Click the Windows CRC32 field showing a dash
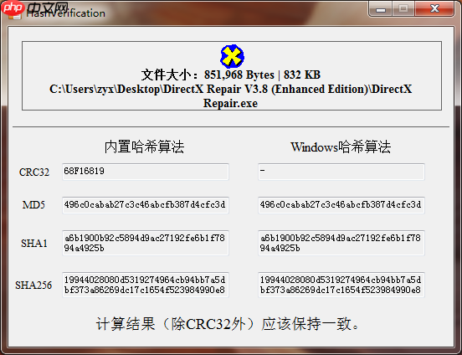The width and height of the screenshot is (462, 355). [x=341, y=172]
